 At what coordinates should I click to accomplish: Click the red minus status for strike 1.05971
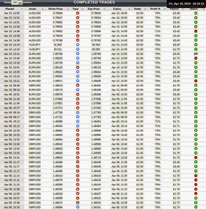point(196,81)
